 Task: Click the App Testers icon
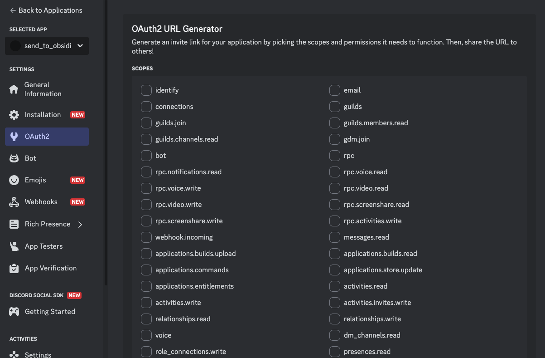coord(14,246)
